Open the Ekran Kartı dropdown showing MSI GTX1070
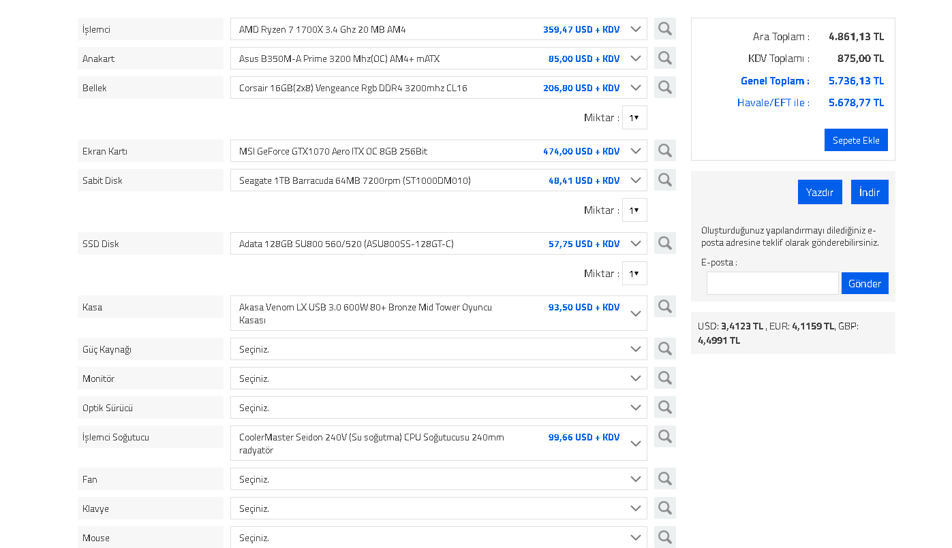Image resolution: width=952 pixels, height=548 pixels. pos(439,151)
